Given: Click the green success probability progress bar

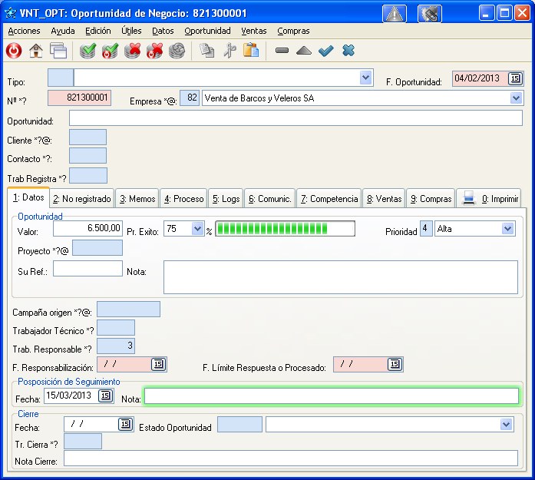Looking at the screenshot, I should 285,228.
